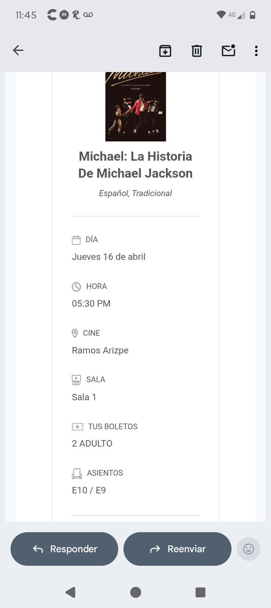Screen dimensions: 271x608
Task: Select the movie title Michael: La Historia
Action: [x=135, y=156]
